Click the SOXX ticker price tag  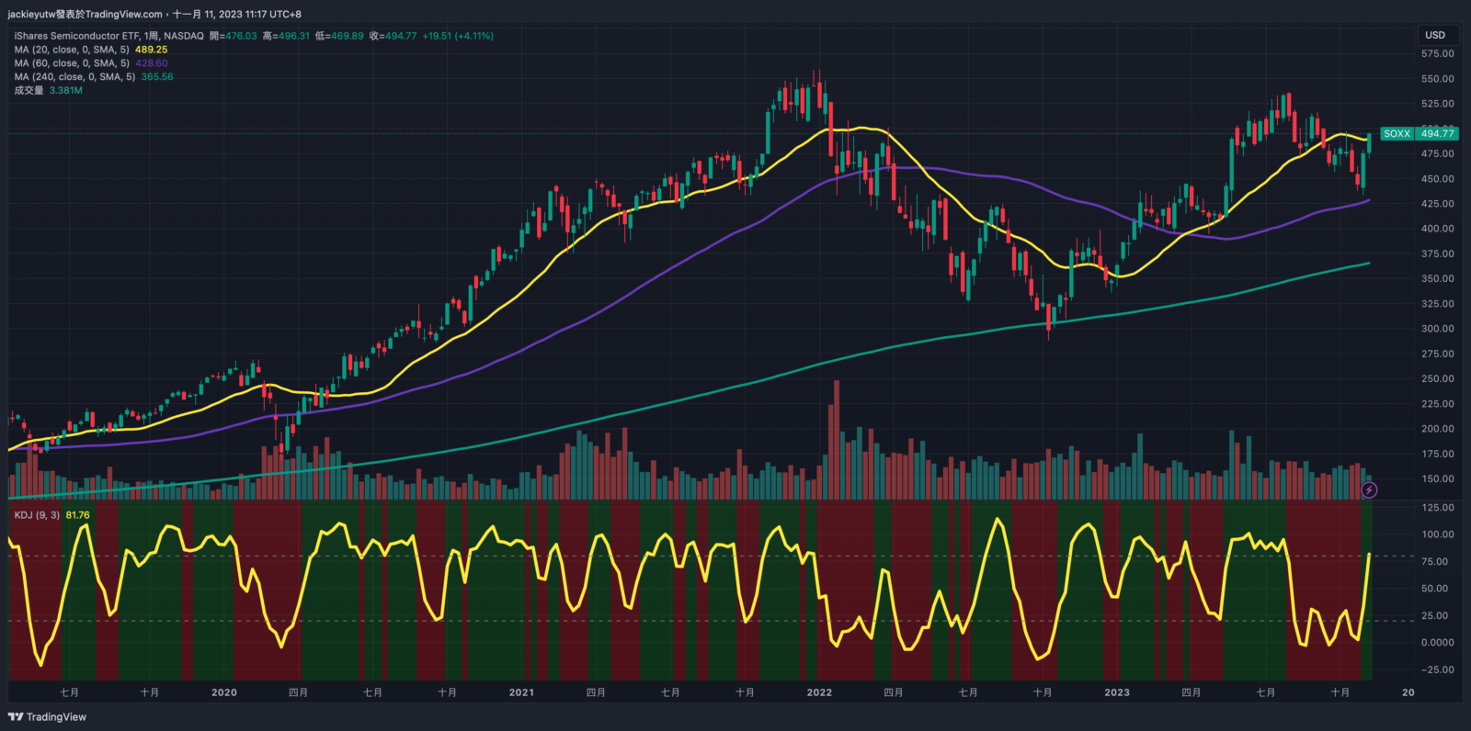pos(1397,134)
